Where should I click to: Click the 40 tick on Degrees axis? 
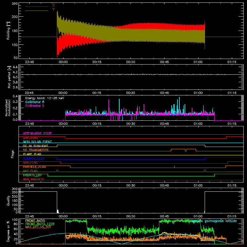tap(16, 234)
